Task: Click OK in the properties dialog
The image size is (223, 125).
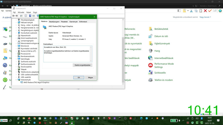Action: pyautogui.click(x=79, y=77)
